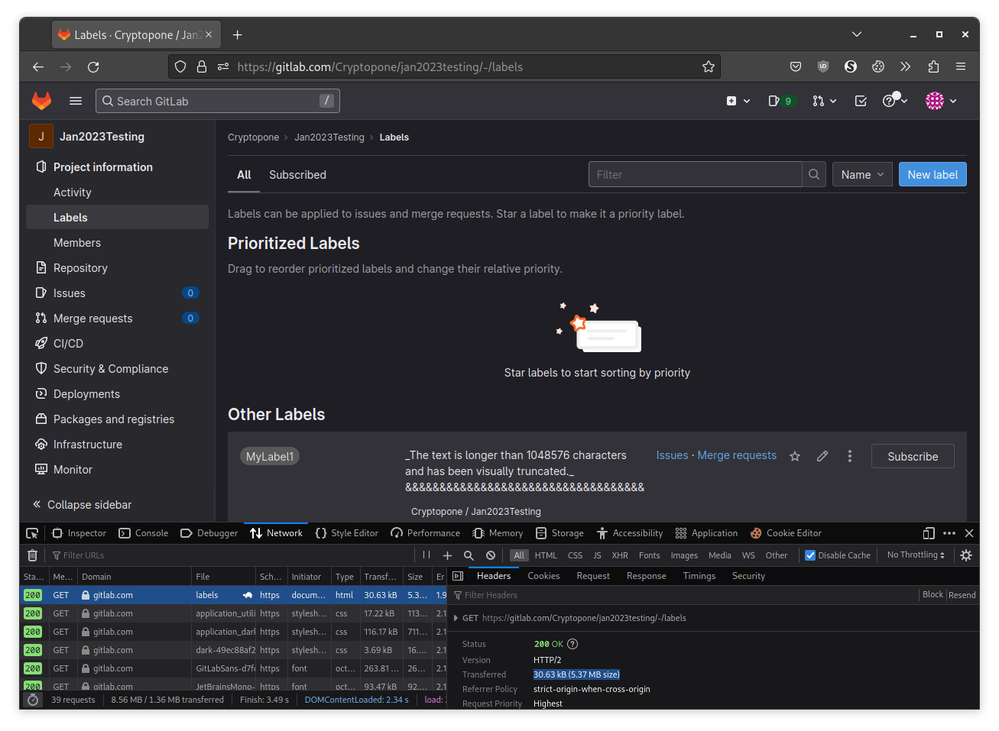Open the to-do list checkmark icon
The width and height of the screenshot is (999, 731).
click(x=861, y=101)
